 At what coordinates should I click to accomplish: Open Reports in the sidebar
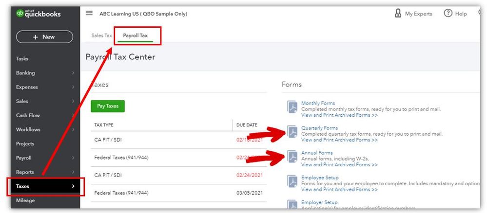click(25, 172)
